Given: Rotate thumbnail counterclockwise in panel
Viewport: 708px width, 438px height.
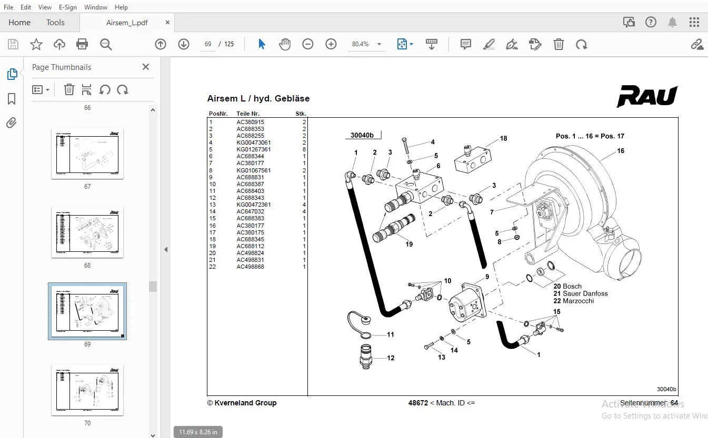Looking at the screenshot, I should (105, 89).
